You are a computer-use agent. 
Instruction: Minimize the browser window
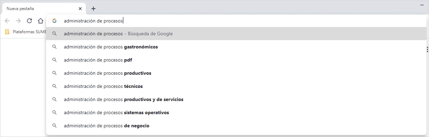(422, 5)
